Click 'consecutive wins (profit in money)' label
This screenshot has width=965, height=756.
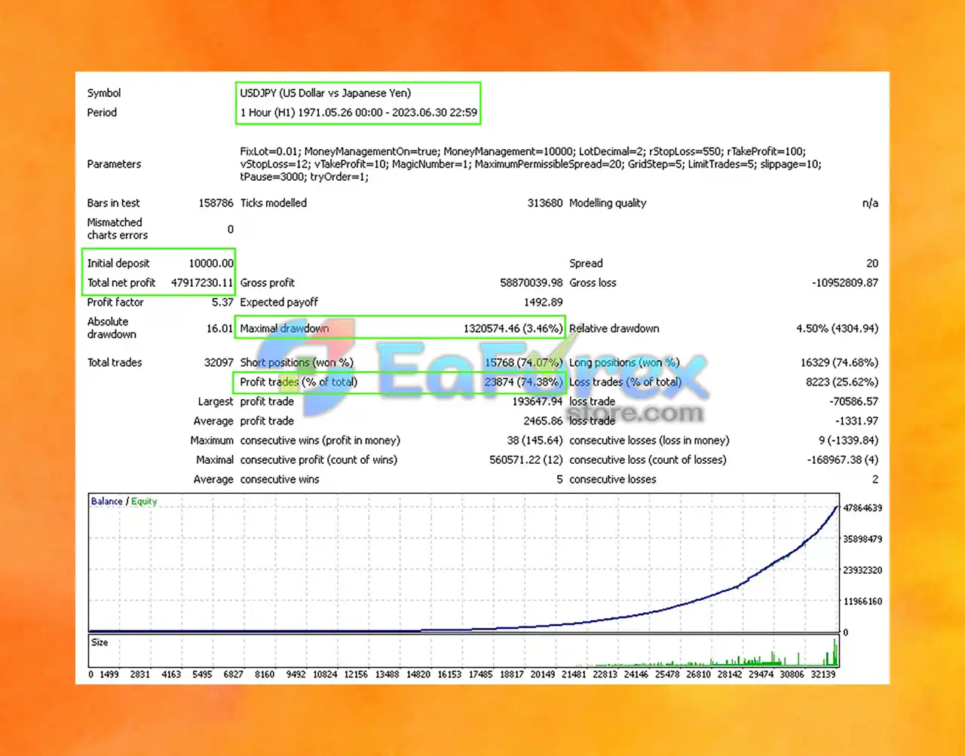pos(320,441)
